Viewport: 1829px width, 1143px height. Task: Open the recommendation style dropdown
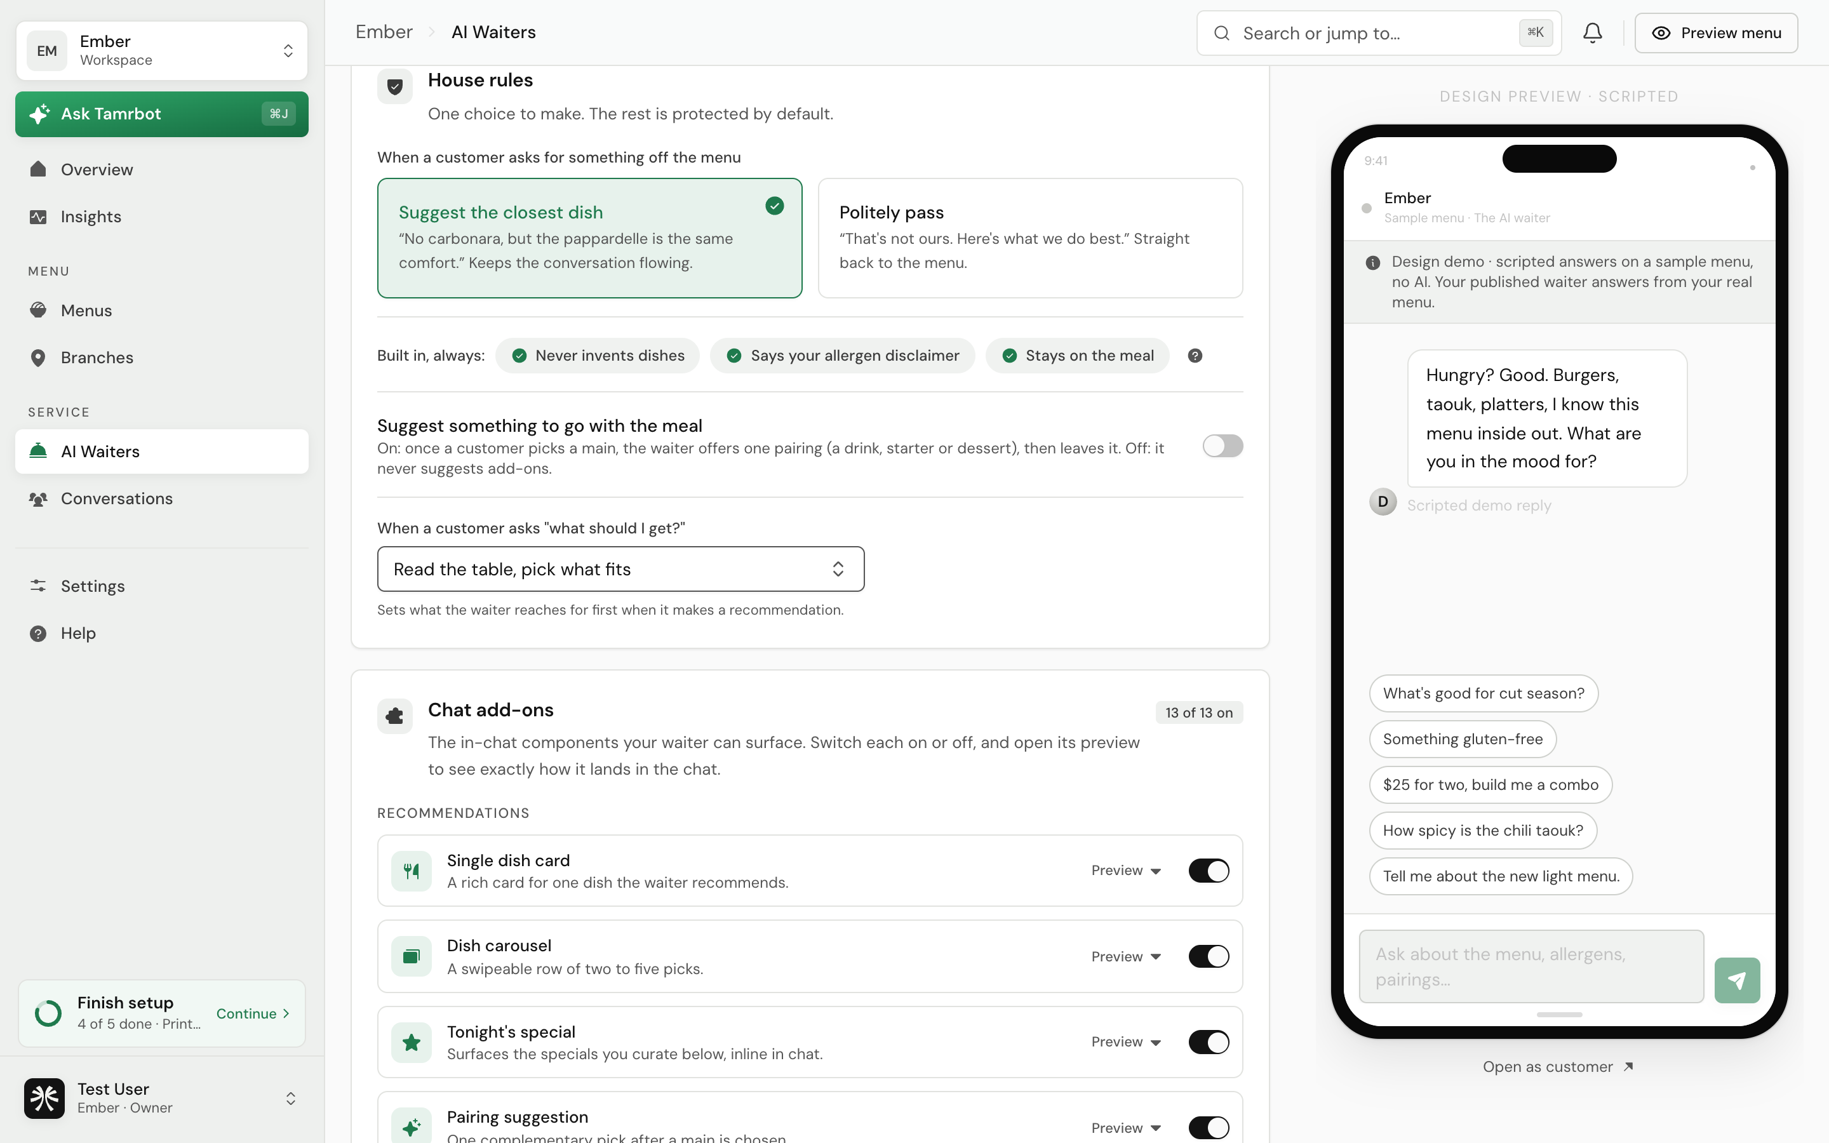click(x=620, y=569)
